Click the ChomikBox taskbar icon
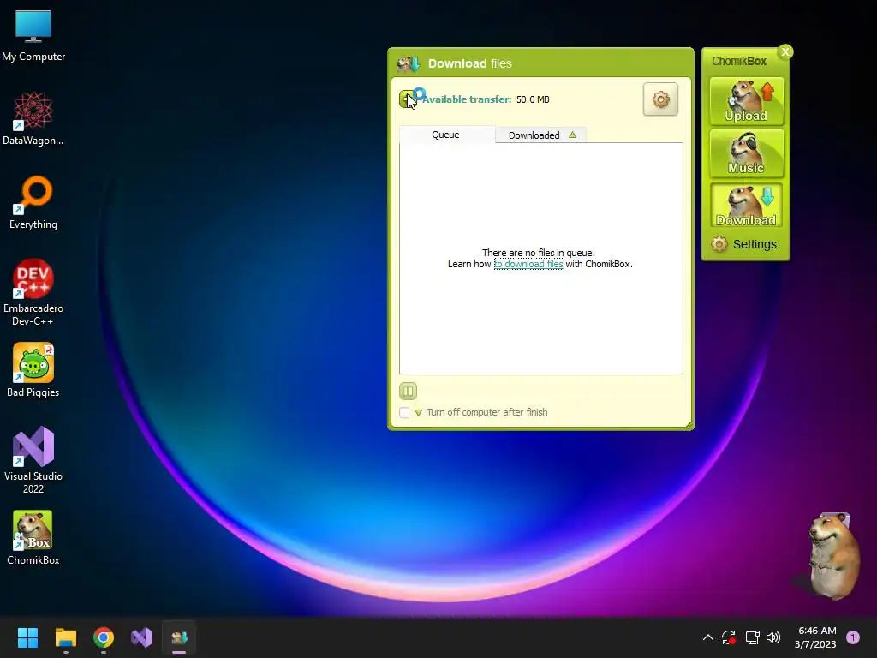The width and height of the screenshot is (877, 658). pos(180,637)
